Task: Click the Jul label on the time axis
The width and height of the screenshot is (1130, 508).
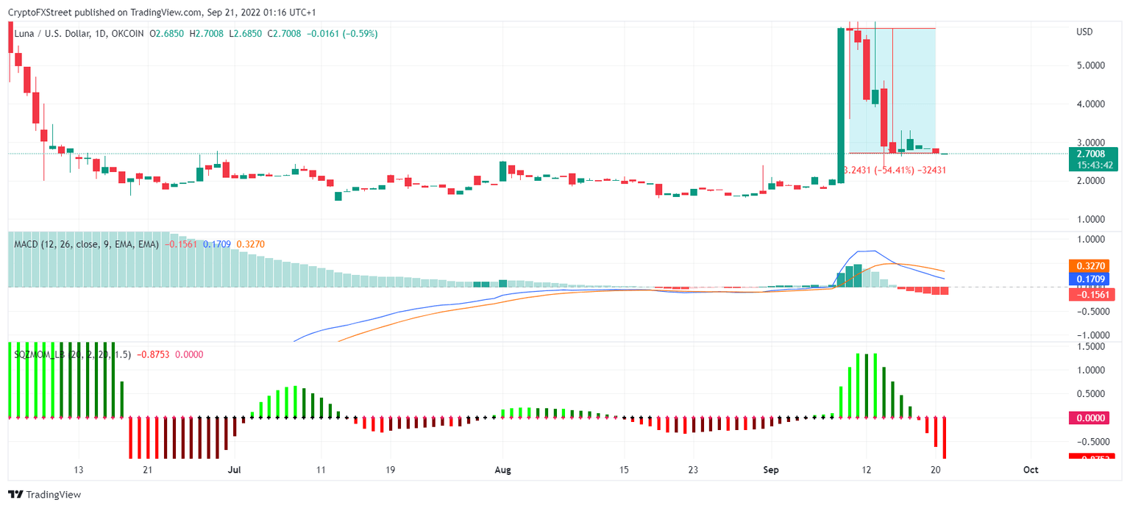Action: coord(235,470)
